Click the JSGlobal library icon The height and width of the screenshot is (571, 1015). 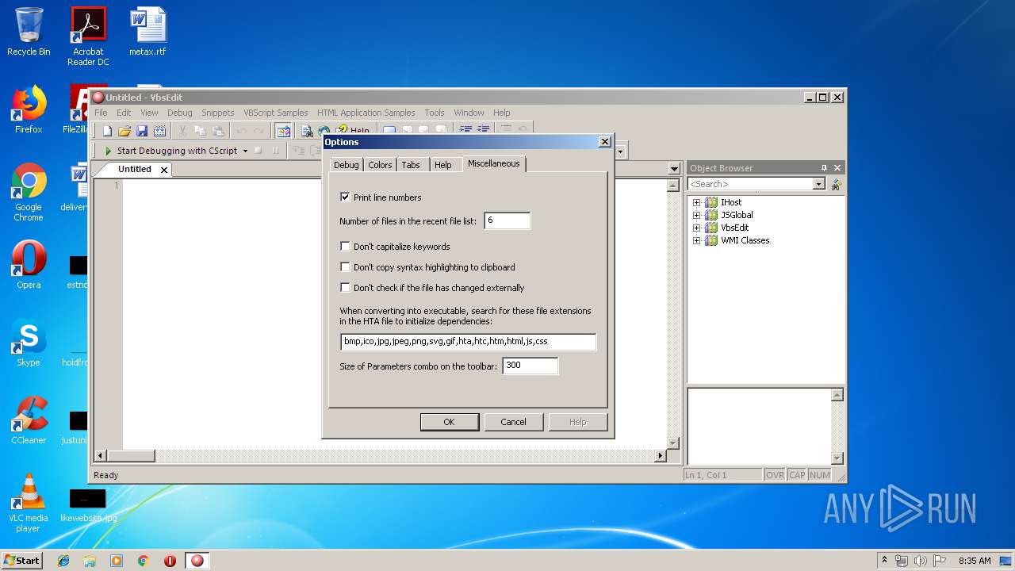[x=711, y=215]
